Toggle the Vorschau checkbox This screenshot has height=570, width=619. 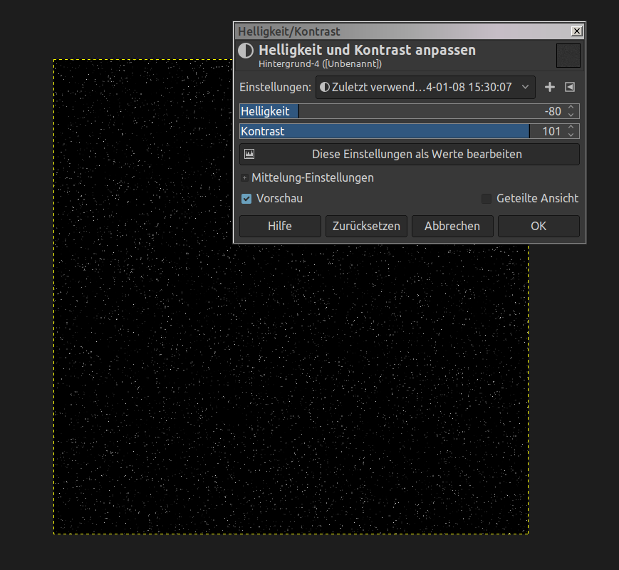[246, 199]
